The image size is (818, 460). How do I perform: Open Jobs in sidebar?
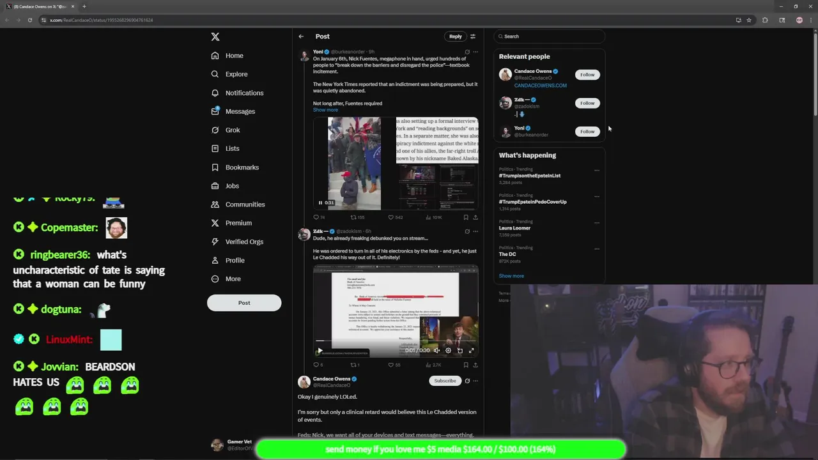pos(225,186)
